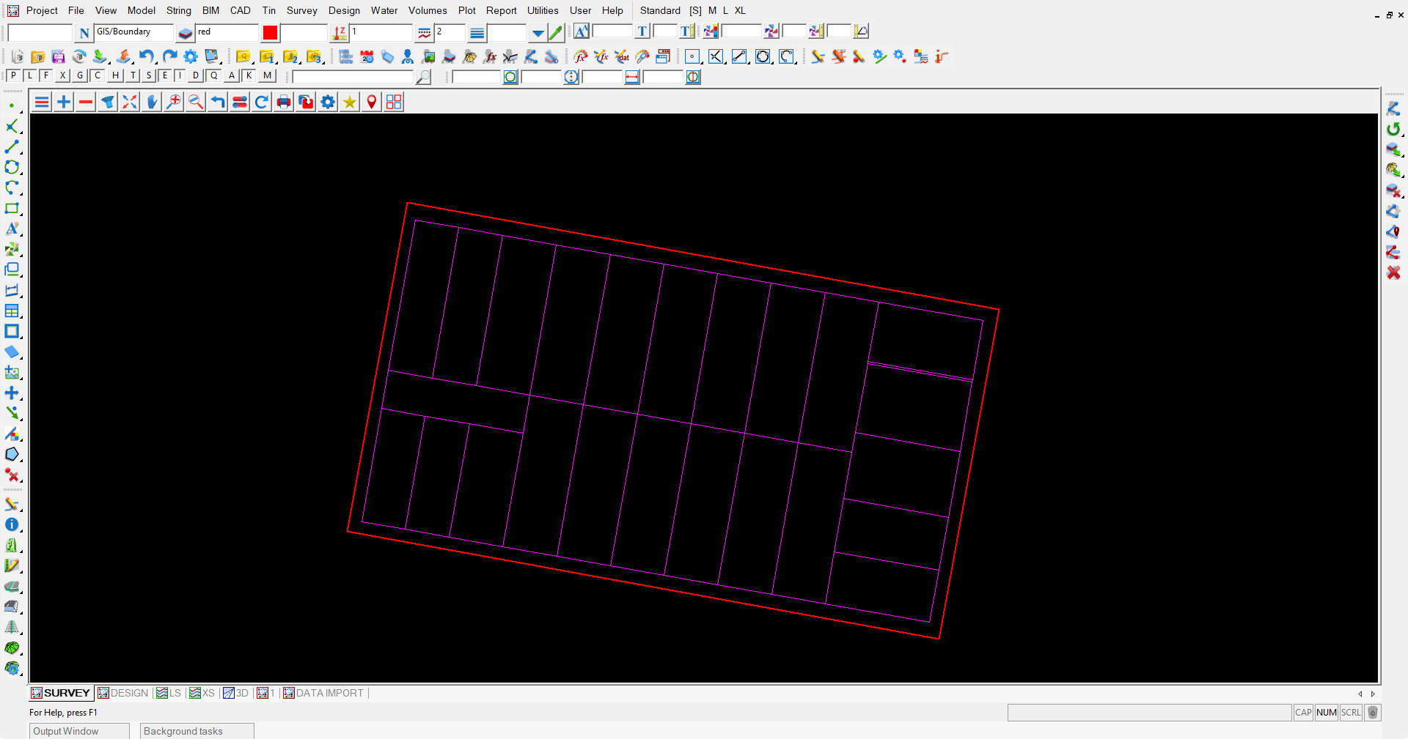The height and width of the screenshot is (739, 1408).
Task: Expand the CAD line tool flyout
Action: point(12,147)
